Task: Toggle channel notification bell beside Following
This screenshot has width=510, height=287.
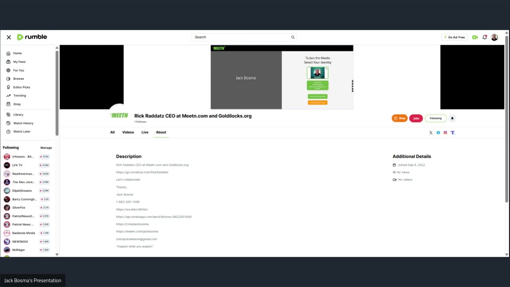Action: click(452, 118)
